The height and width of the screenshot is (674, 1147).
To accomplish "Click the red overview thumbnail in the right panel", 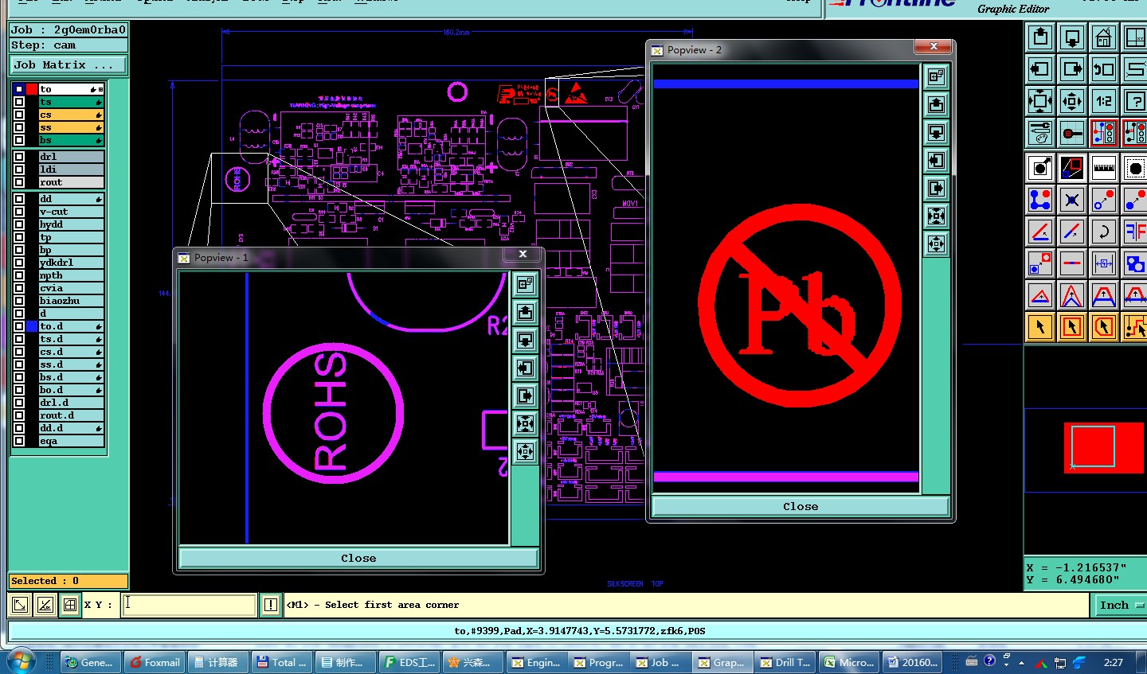I will [x=1103, y=448].
